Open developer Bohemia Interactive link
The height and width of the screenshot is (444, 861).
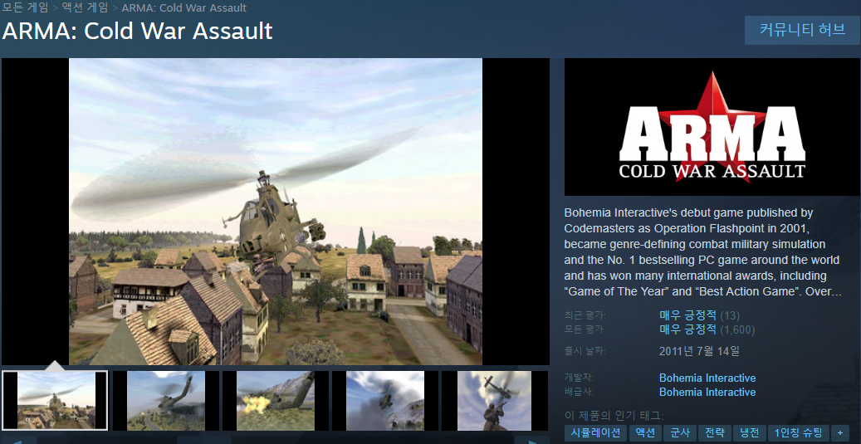pyautogui.click(x=707, y=378)
